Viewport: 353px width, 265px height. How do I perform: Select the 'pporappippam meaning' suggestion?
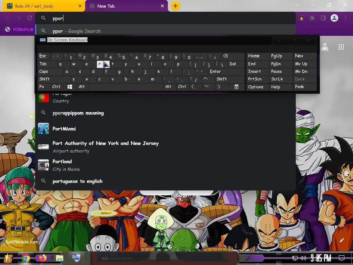tap(165, 113)
